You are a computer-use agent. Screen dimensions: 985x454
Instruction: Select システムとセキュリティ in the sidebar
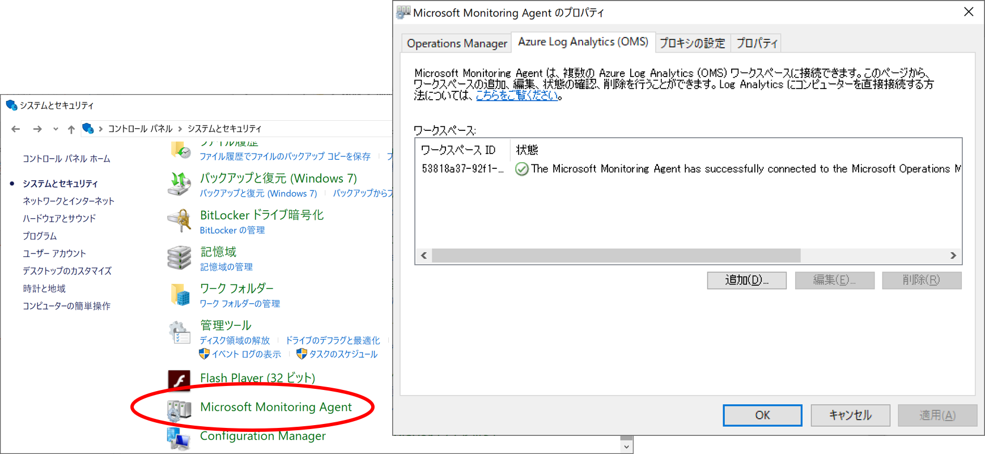tap(60, 184)
